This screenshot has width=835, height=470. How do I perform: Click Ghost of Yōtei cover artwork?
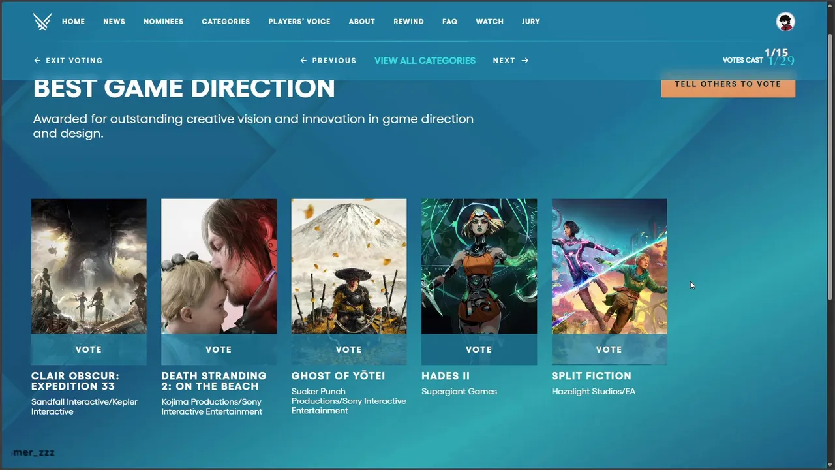349,266
